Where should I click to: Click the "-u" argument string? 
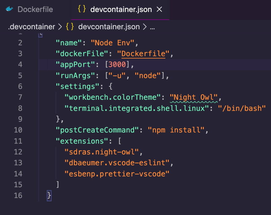pos(117,76)
